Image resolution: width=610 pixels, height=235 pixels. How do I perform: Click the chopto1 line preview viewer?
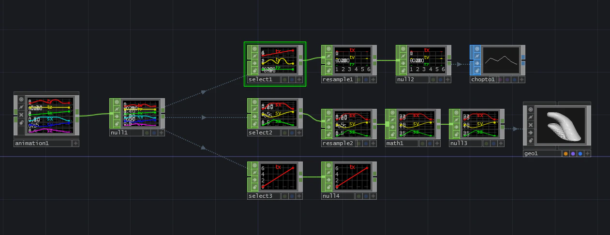501,60
